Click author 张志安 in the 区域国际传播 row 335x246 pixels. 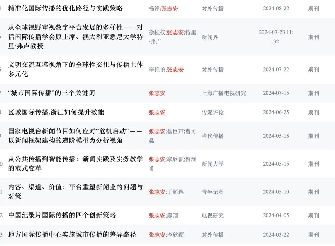point(157,112)
